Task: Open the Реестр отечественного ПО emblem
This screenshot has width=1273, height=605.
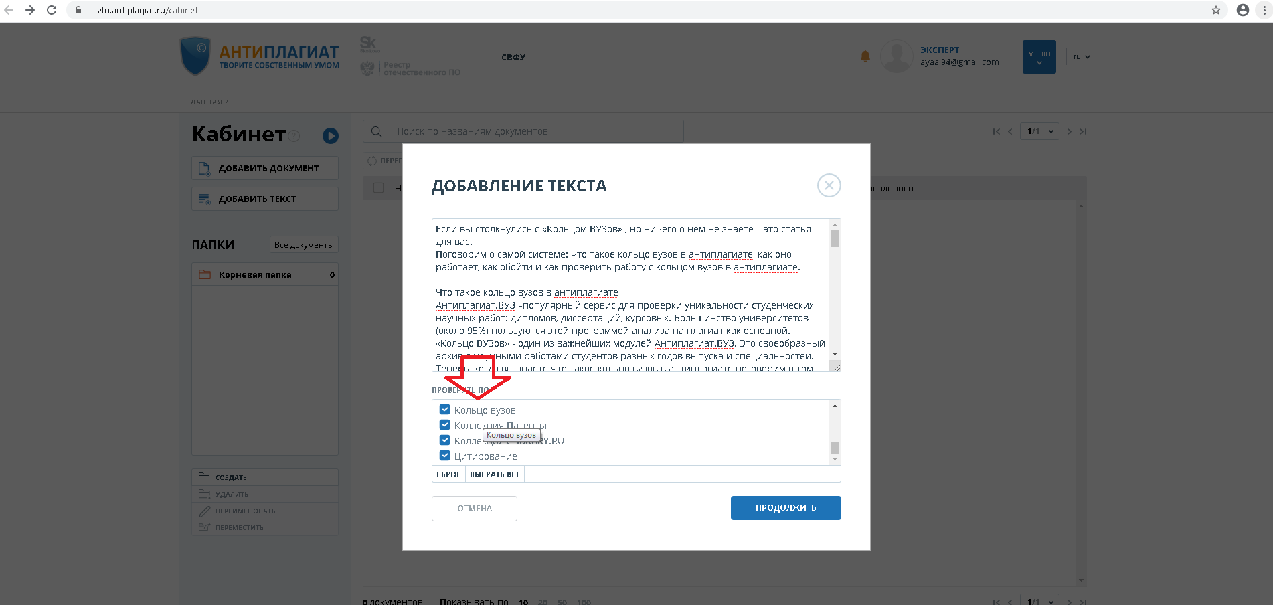Action: [x=367, y=68]
